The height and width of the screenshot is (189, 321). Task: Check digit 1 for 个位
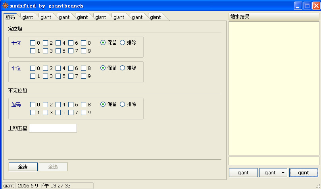(x=33, y=76)
